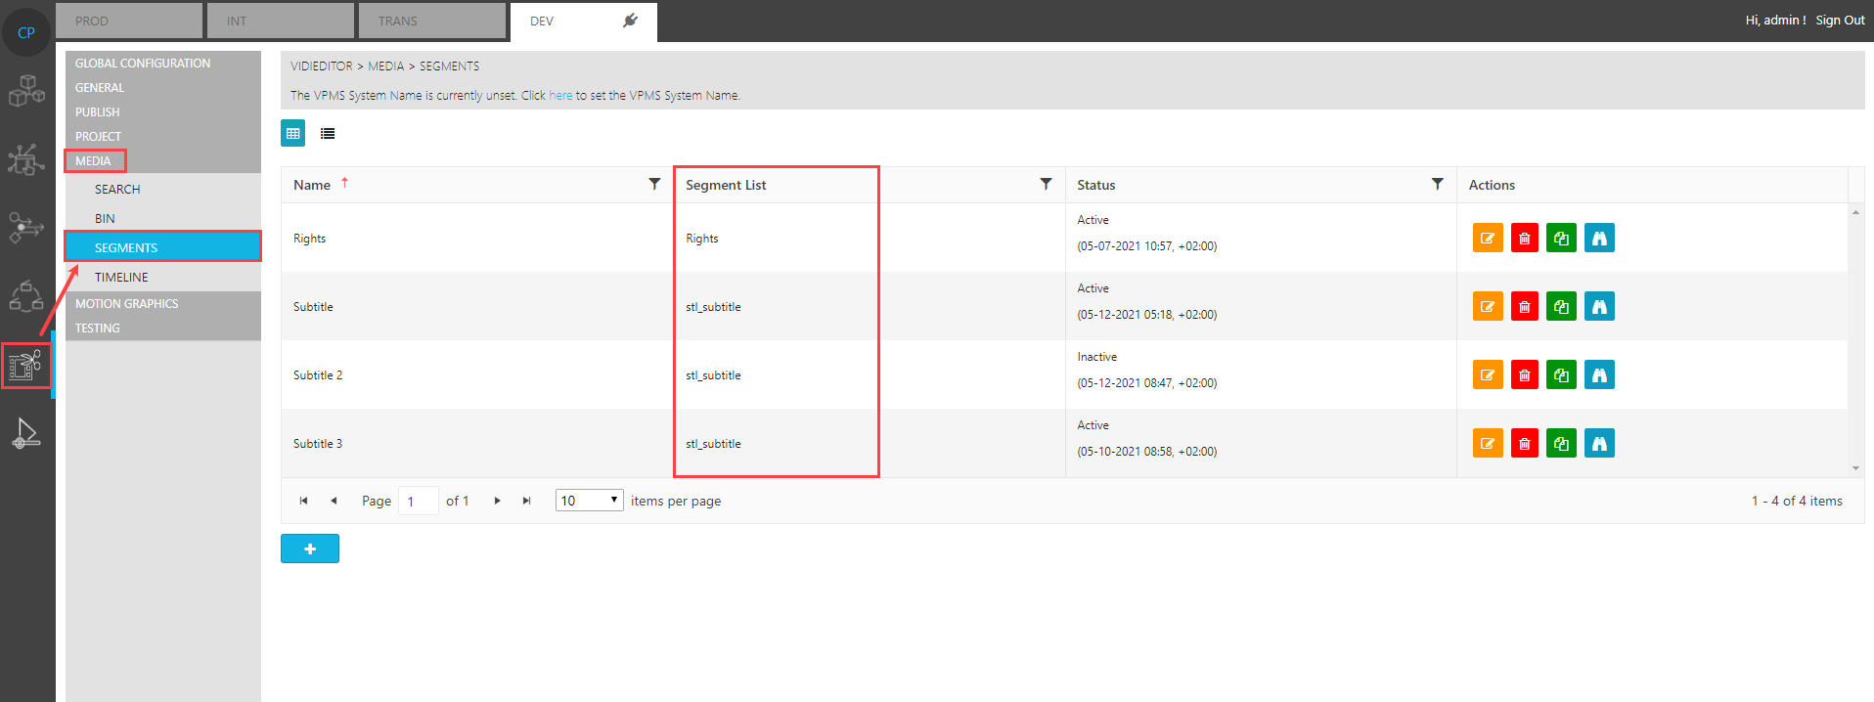Open filter for the Status column
This screenshot has width=1874, height=702.
pyautogui.click(x=1437, y=184)
